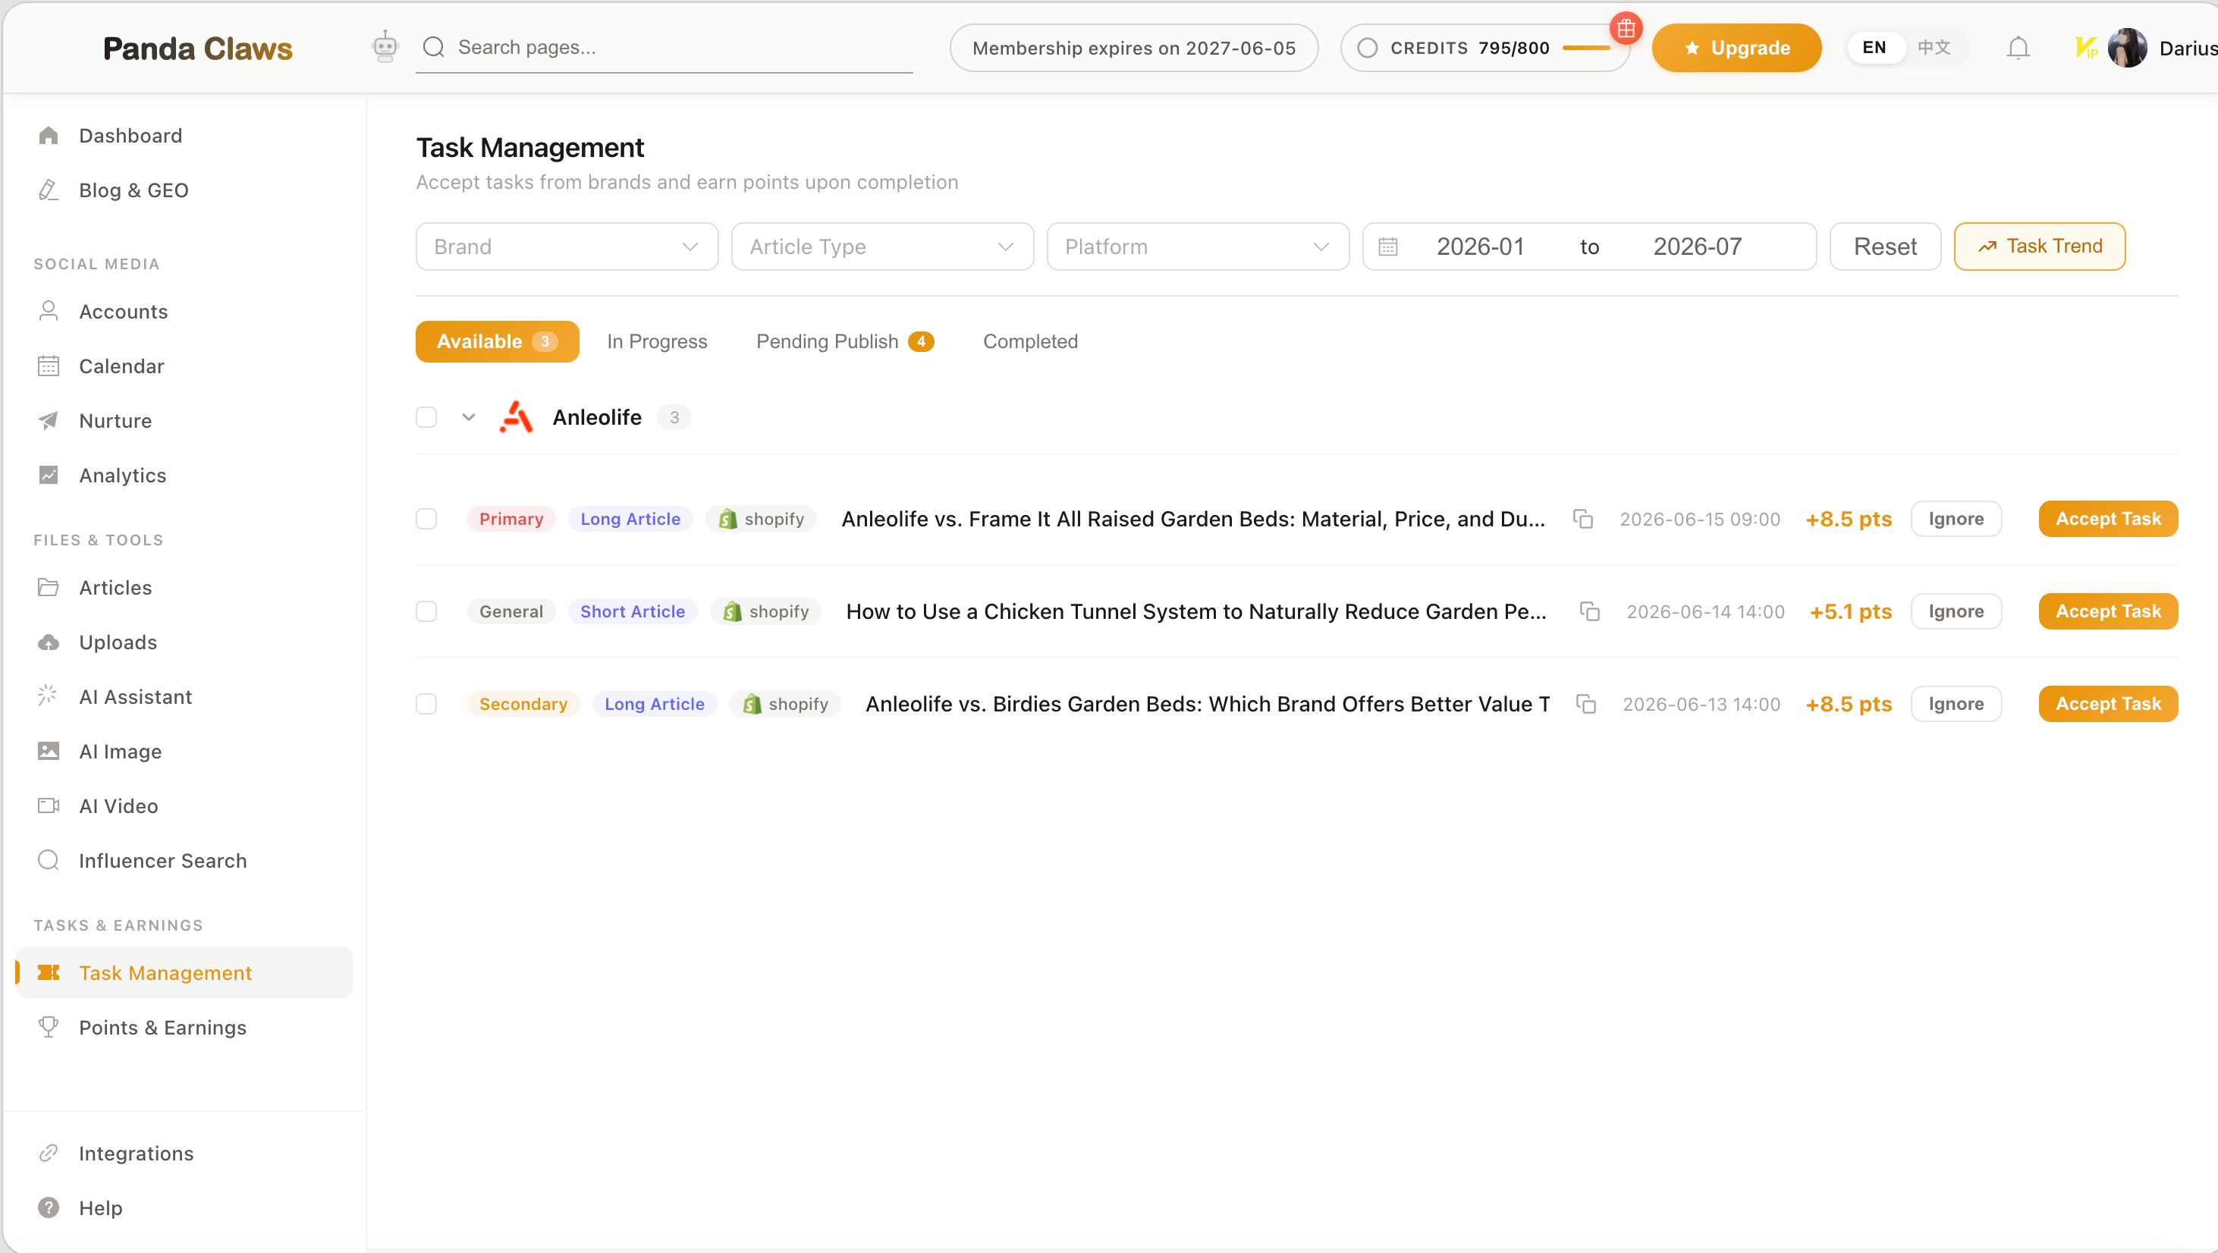The image size is (2218, 1253).
Task: Click the credits progress bar
Action: 1585,49
